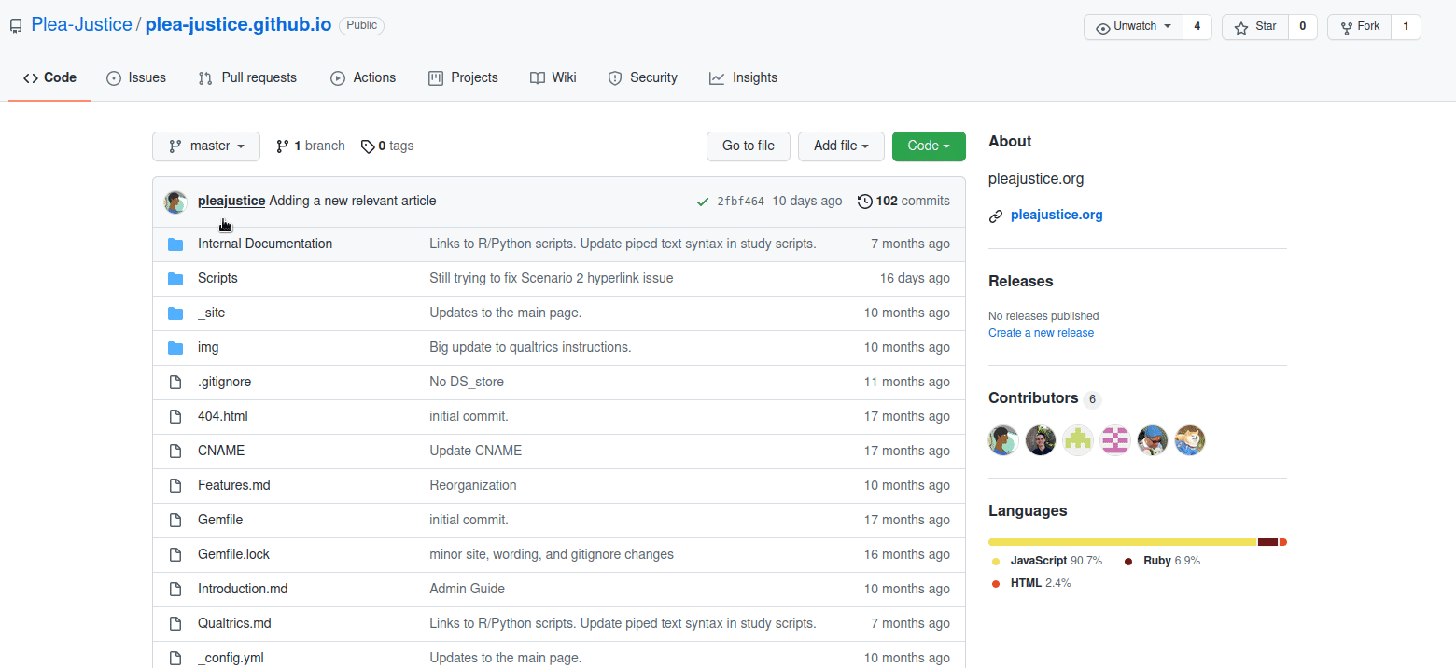Click the dark red Ruby language bar segment

click(x=1267, y=542)
